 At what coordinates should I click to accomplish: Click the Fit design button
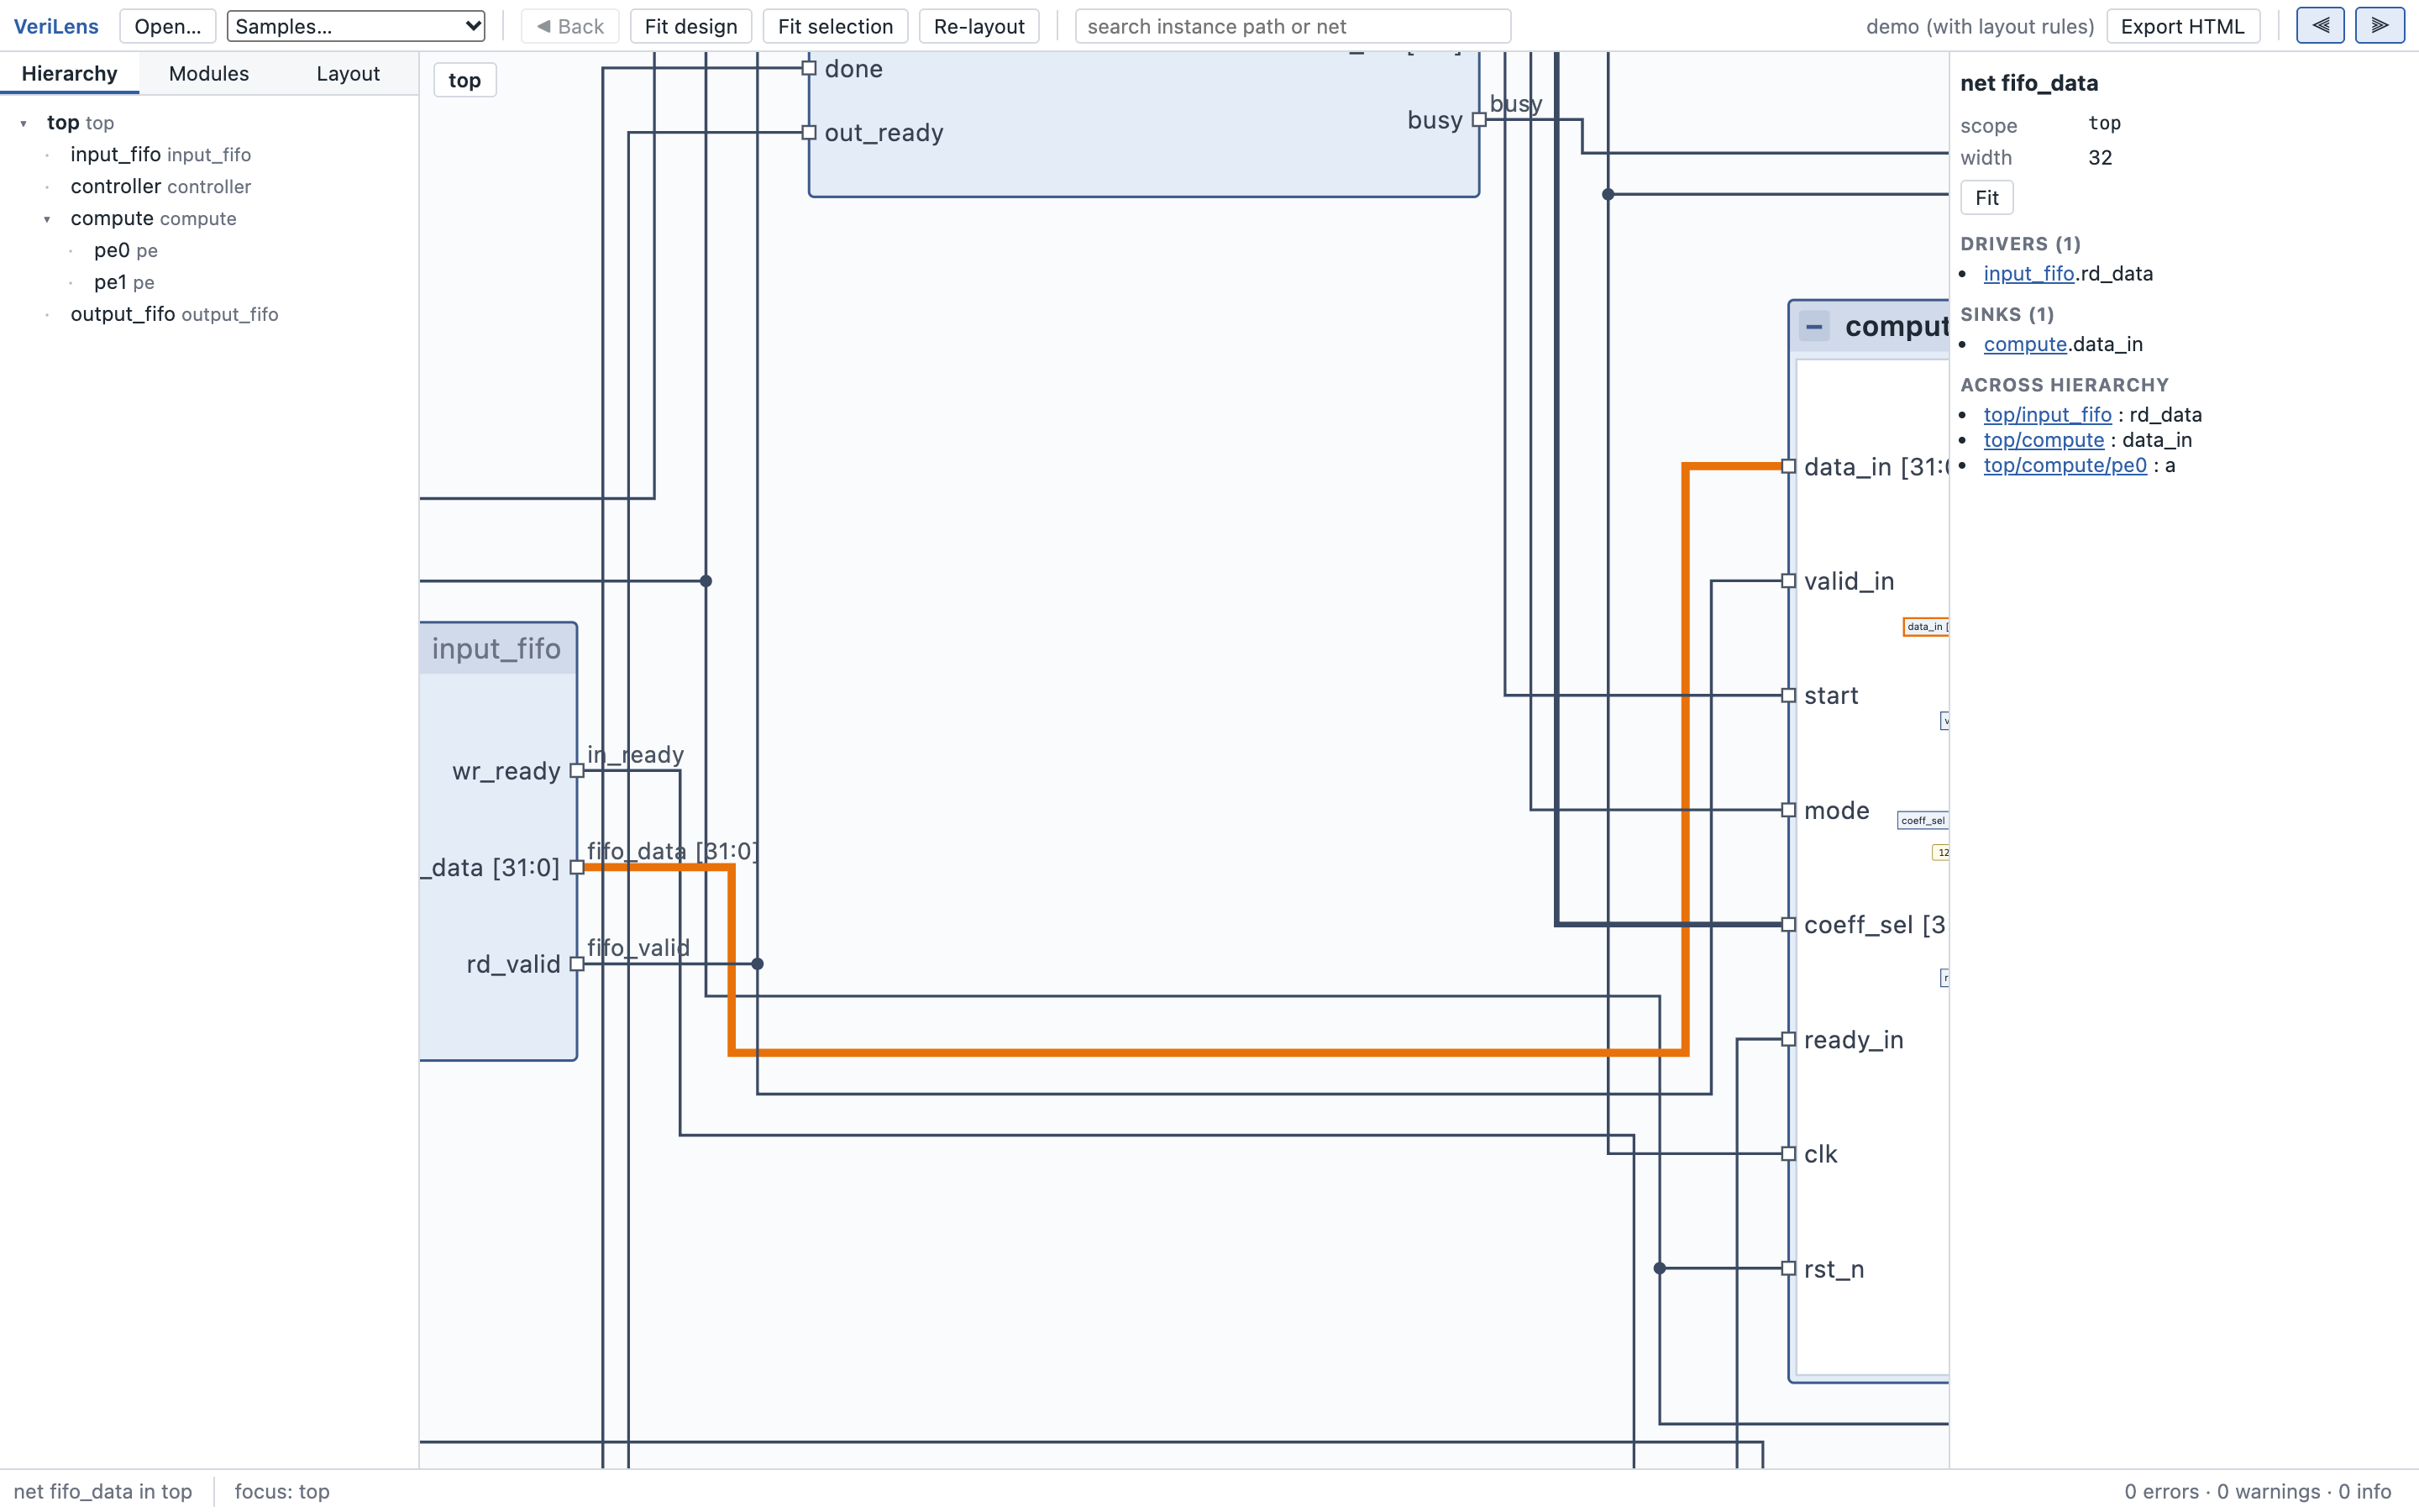coord(690,26)
